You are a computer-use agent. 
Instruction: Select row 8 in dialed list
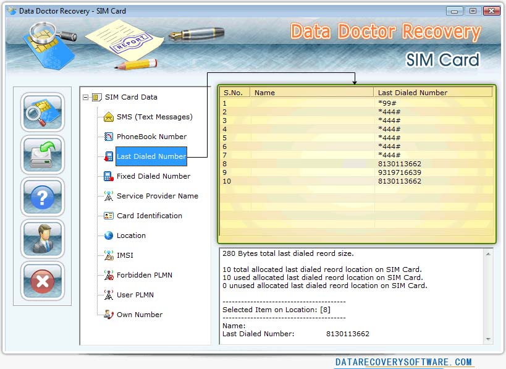pos(357,164)
